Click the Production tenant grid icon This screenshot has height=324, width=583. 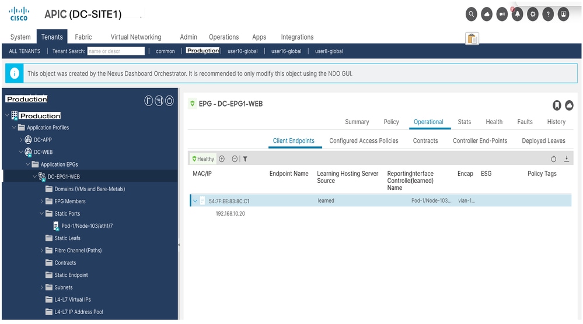click(x=15, y=115)
